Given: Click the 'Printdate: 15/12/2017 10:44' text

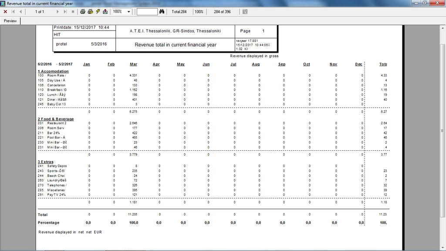Looking at the screenshot, I should [81, 27].
